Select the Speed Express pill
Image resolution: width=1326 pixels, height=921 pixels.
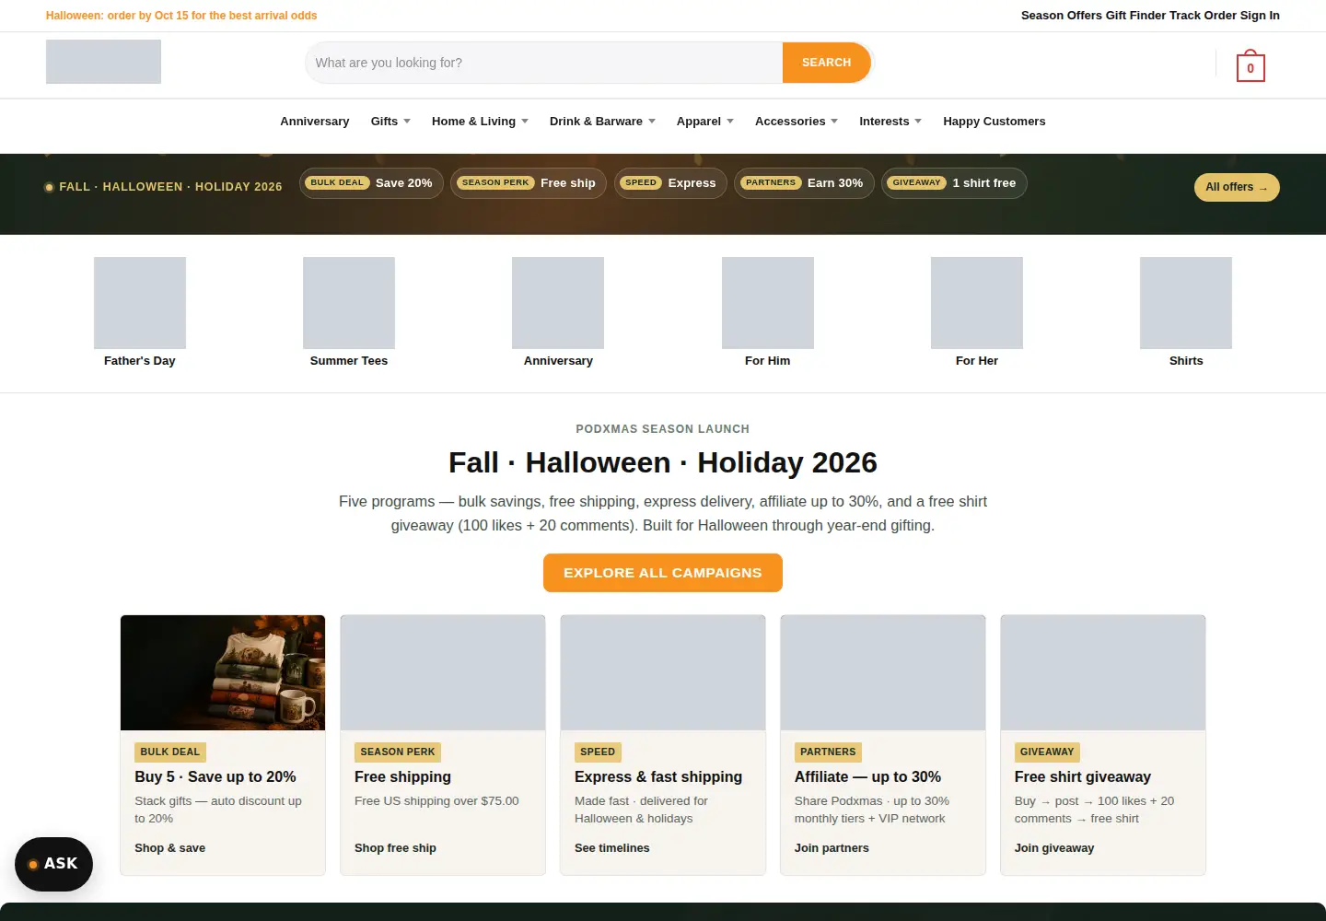tap(670, 183)
